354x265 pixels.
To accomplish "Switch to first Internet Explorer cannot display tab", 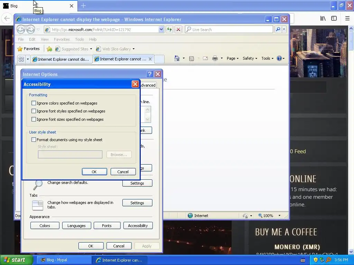I will pyautogui.click(x=62, y=59).
